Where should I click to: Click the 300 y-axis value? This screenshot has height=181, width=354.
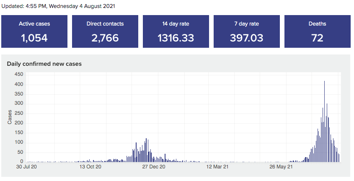19,103
